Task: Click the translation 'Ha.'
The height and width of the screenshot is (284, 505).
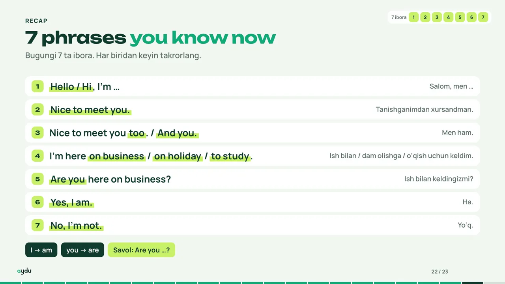Action: 468,202
